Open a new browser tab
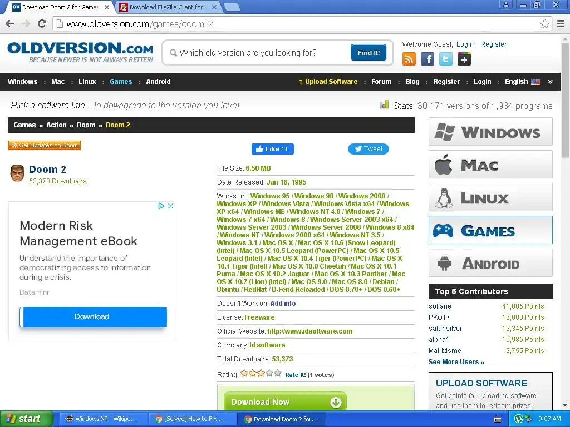Viewport: 570px width, 427px height. point(232,7)
